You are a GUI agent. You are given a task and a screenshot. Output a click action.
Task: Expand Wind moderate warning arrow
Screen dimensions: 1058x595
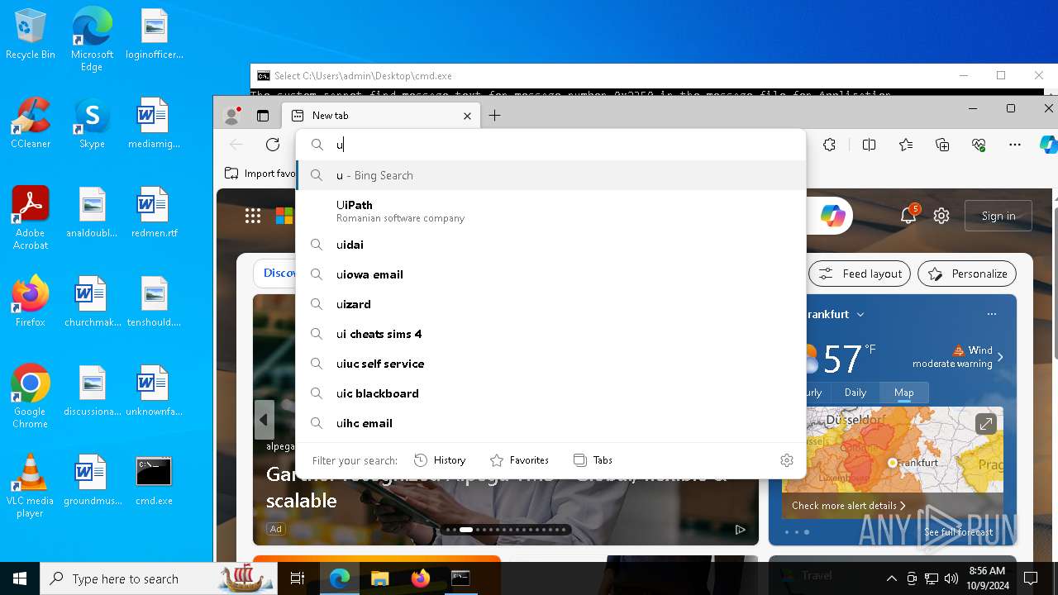point(1000,357)
